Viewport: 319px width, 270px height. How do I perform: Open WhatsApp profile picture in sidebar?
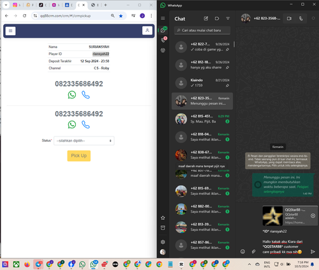pos(163,252)
